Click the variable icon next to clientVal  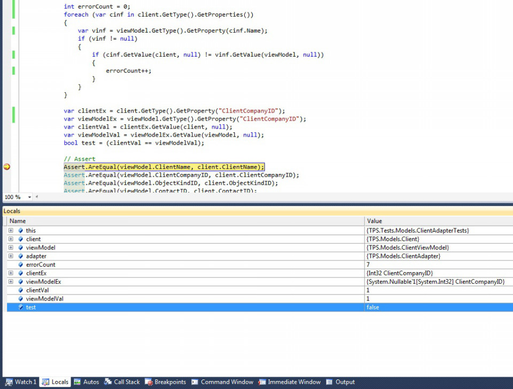click(20, 290)
